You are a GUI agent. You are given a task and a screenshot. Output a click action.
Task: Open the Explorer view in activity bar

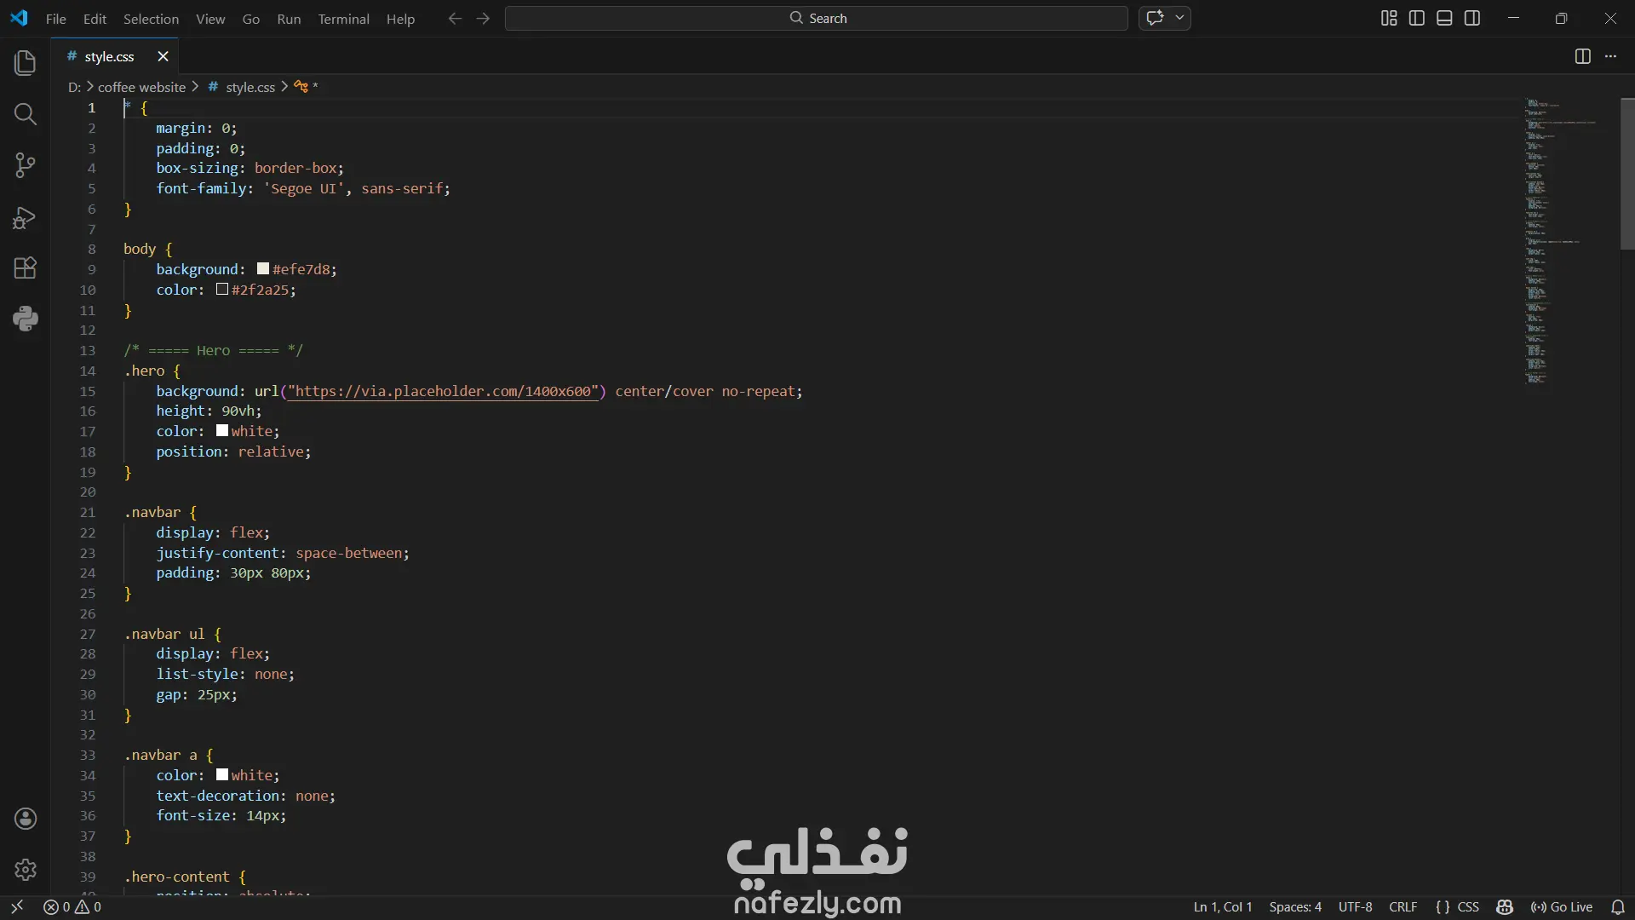[x=26, y=63]
